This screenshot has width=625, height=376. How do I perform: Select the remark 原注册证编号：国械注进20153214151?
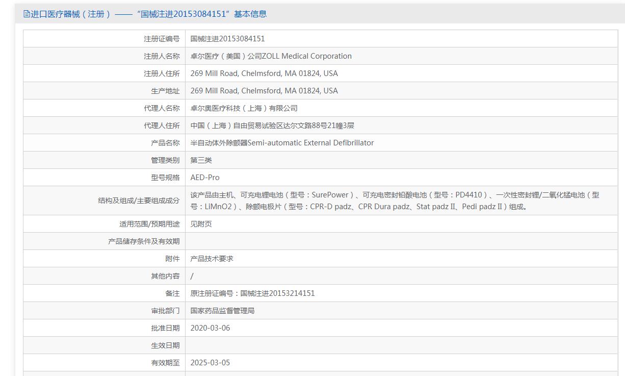pyautogui.click(x=252, y=293)
